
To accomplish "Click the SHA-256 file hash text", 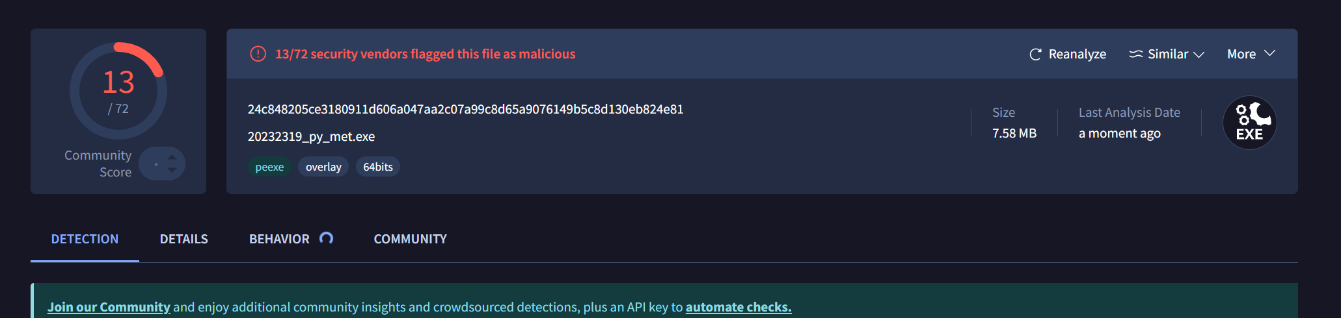I will tap(465, 109).
